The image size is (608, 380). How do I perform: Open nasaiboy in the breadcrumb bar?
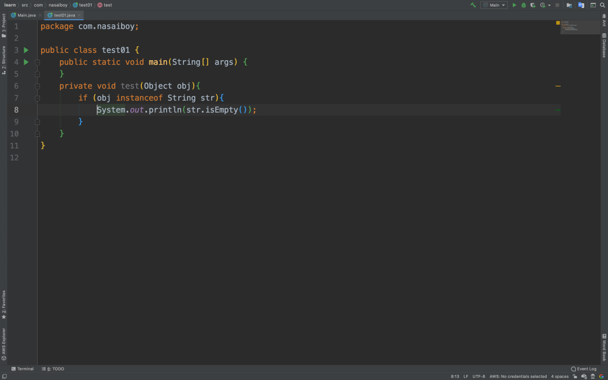point(58,5)
